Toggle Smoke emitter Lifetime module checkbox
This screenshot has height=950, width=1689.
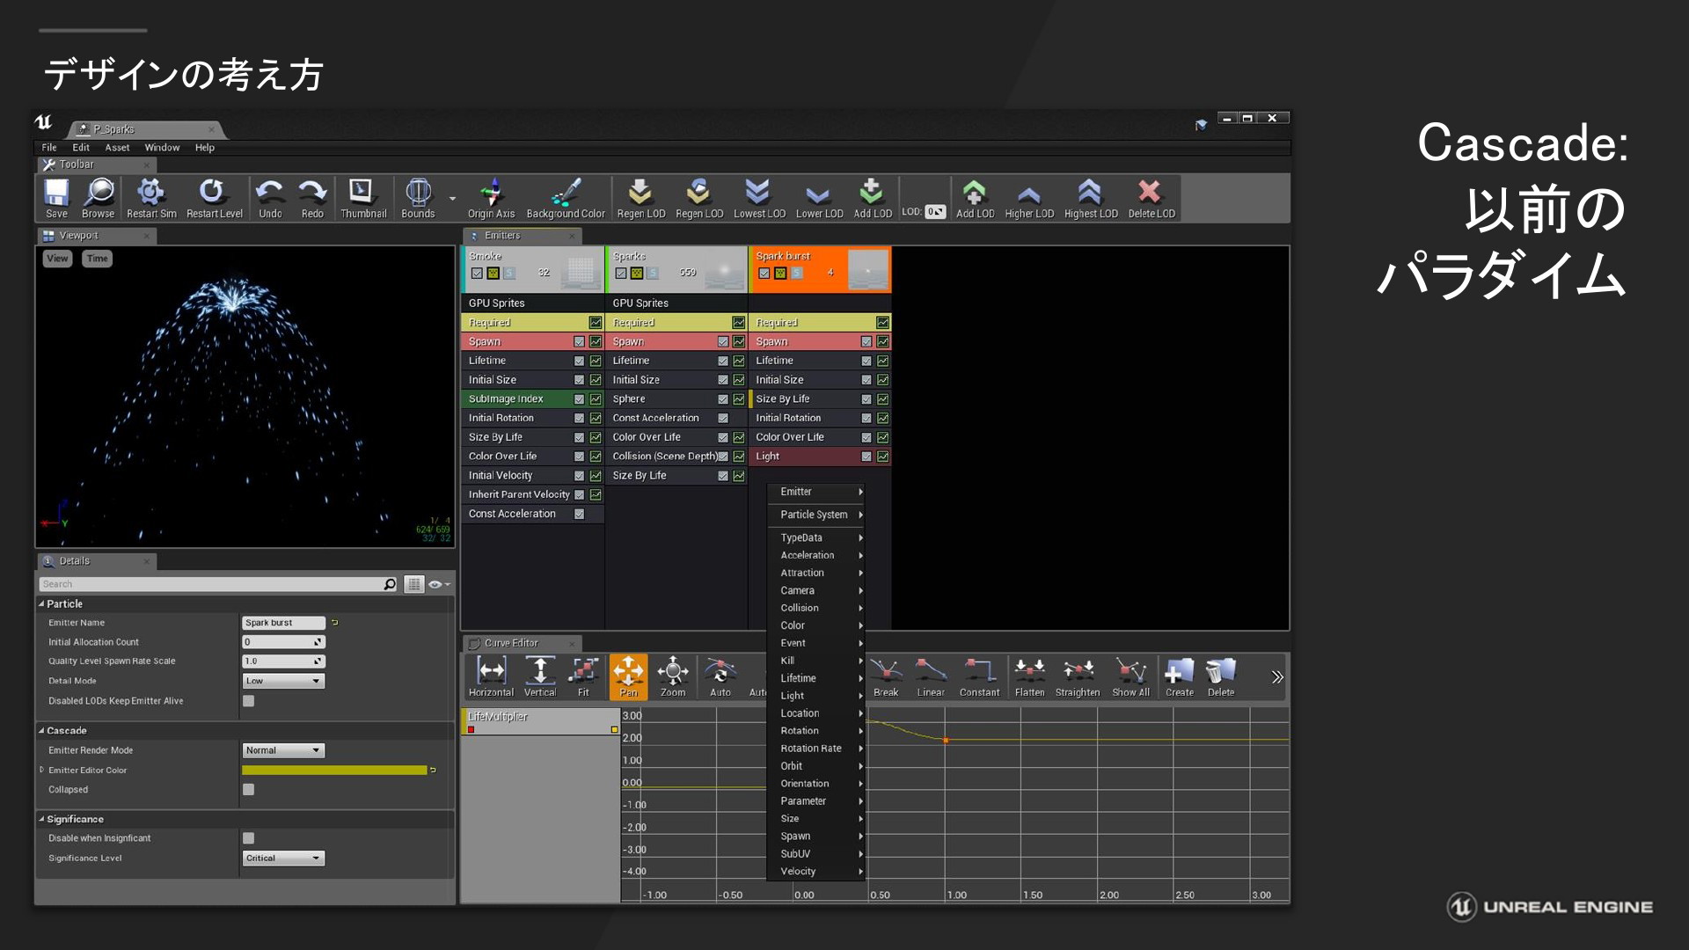[579, 361]
